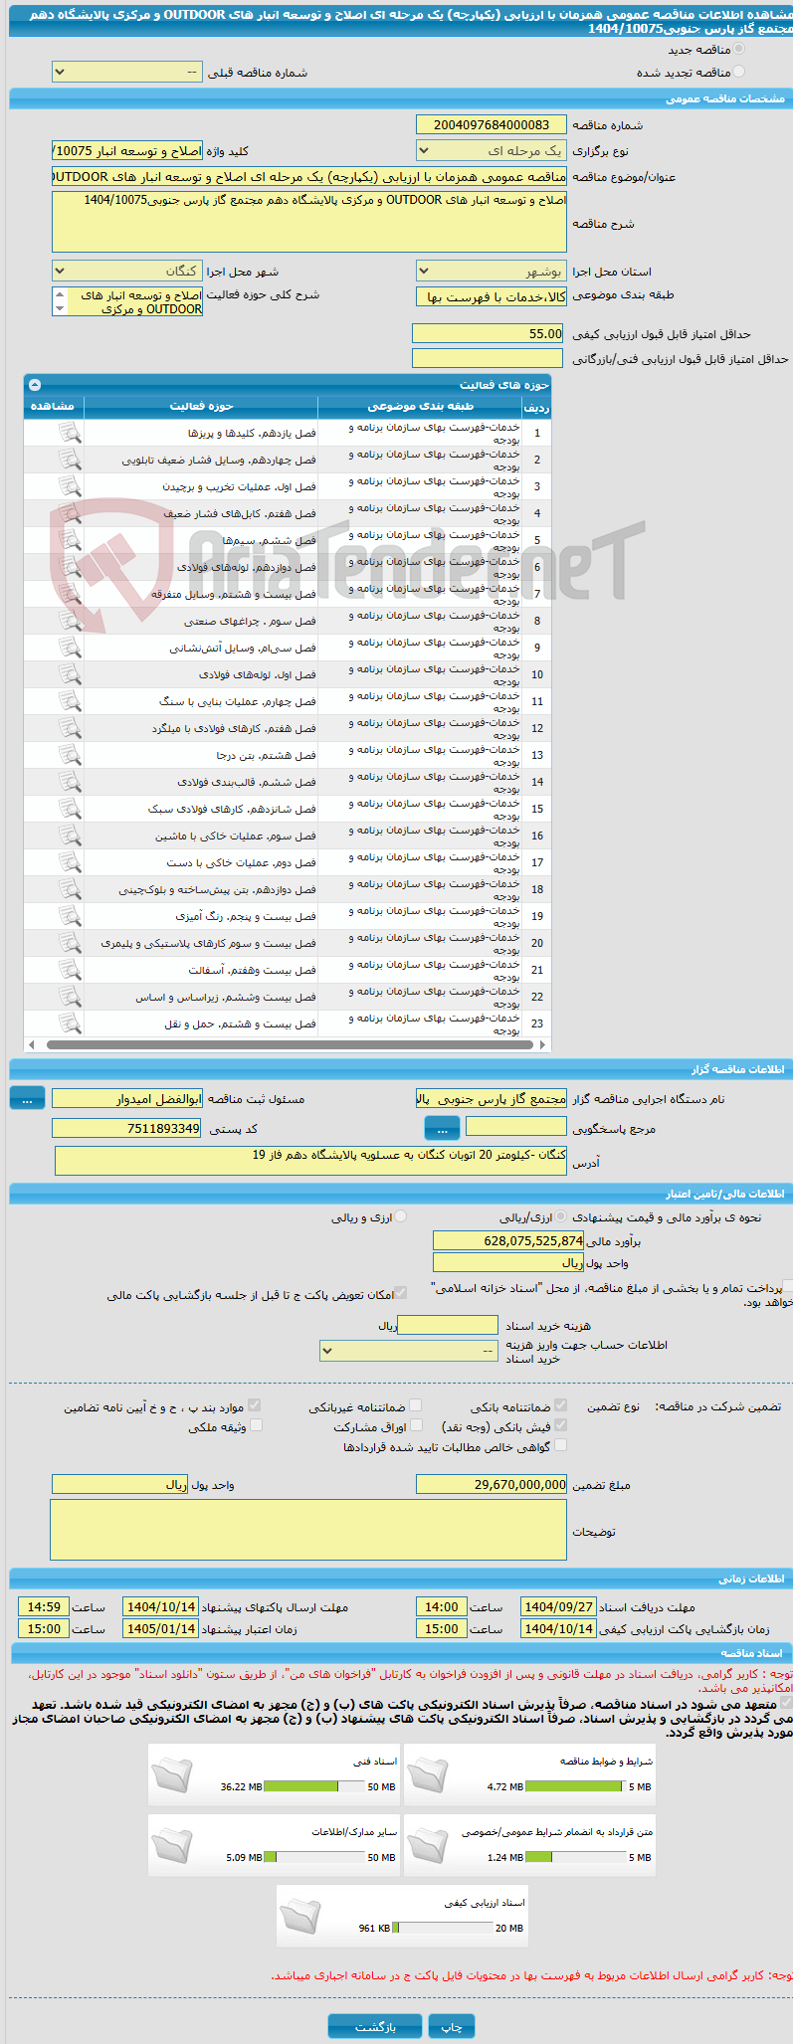Open view icon for activity row 17
Image resolution: width=793 pixels, height=2044 pixels.
69,862
